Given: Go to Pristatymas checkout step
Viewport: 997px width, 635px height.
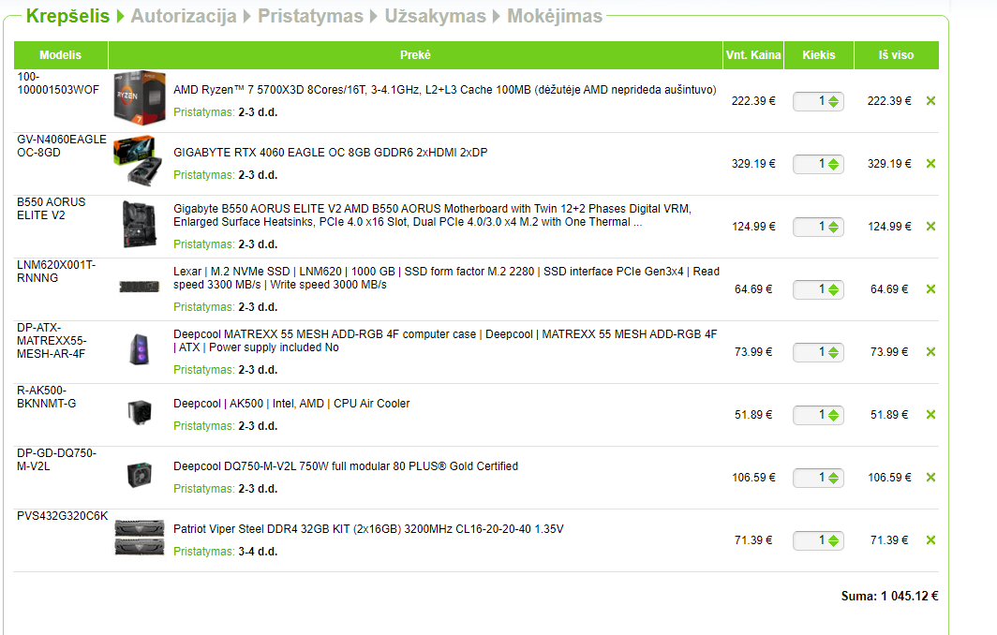Looking at the screenshot, I should point(310,16).
